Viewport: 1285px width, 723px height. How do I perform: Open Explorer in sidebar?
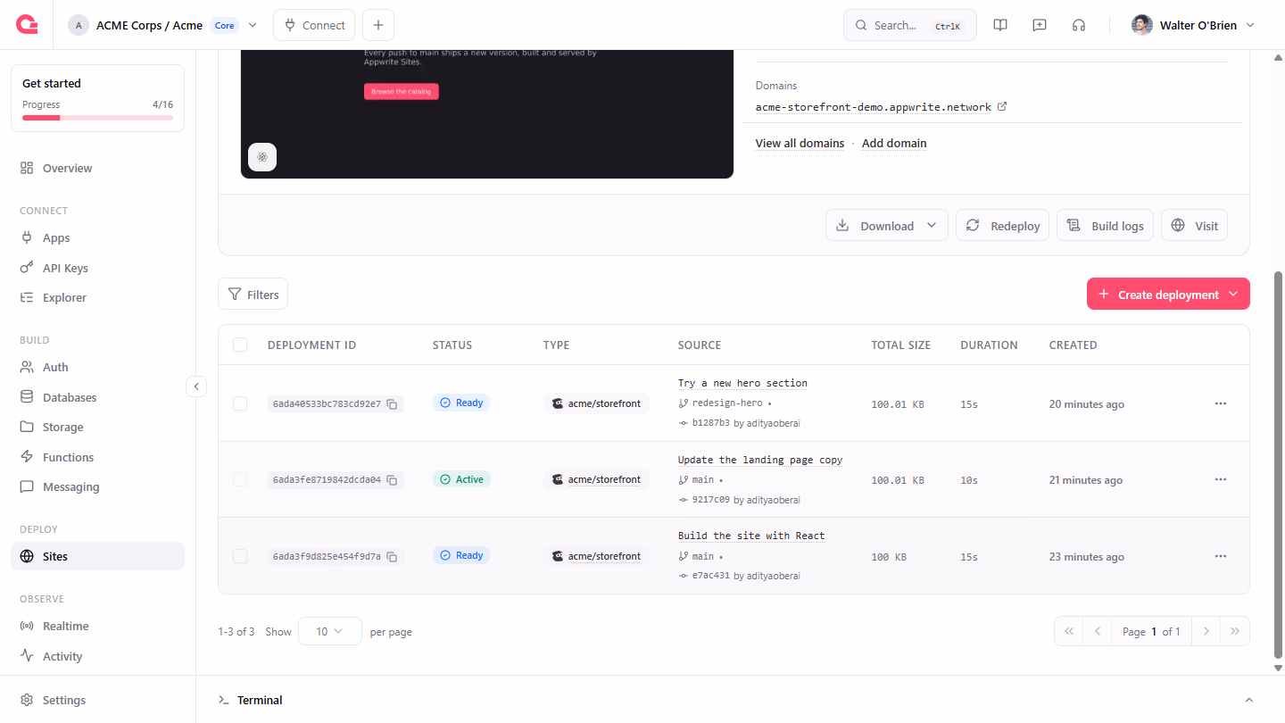point(98,297)
